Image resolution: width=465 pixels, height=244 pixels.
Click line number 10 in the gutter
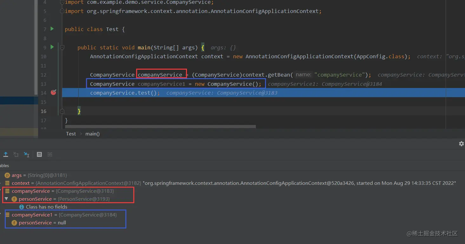coord(43,57)
